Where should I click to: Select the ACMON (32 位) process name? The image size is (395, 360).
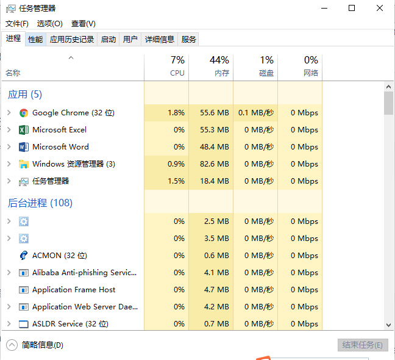tap(60, 256)
